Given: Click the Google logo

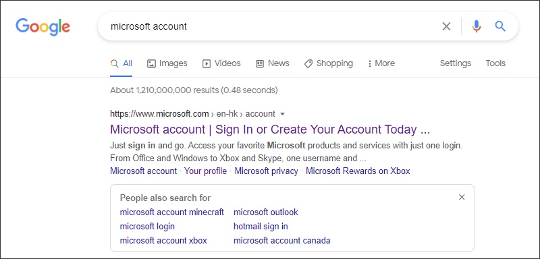Looking at the screenshot, I should (x=43, y=27).
